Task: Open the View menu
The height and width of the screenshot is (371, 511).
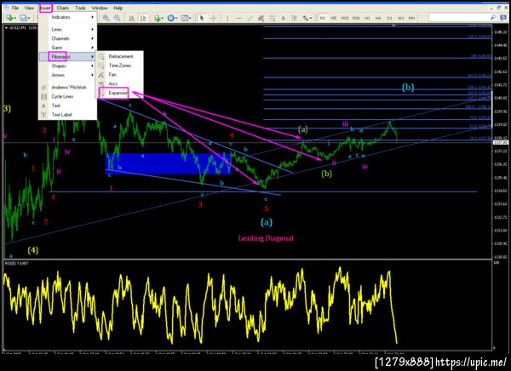Action: (x=29, y=8)
